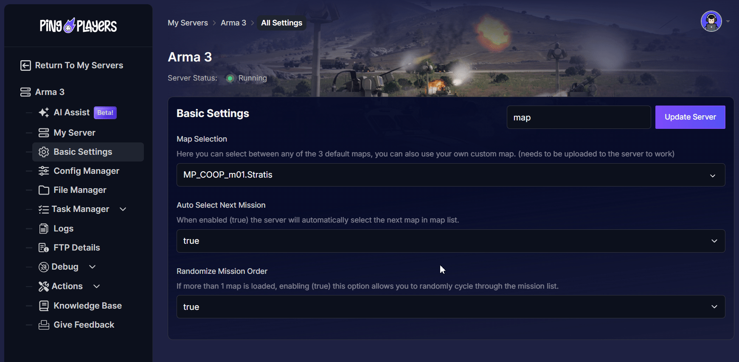Select Basic Settings in the sidebar
Screen dimensions: 739x362
point(88,152)
